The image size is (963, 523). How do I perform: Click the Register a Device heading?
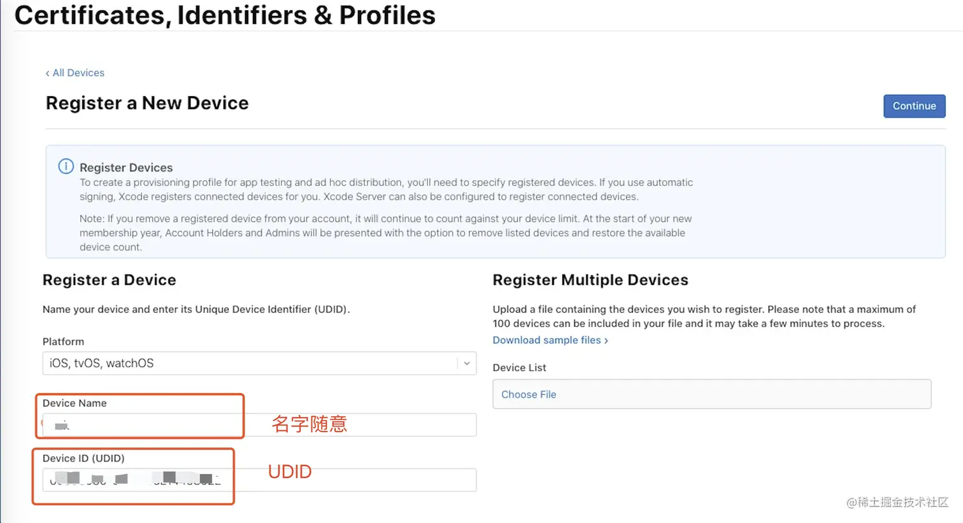[109, 280]
